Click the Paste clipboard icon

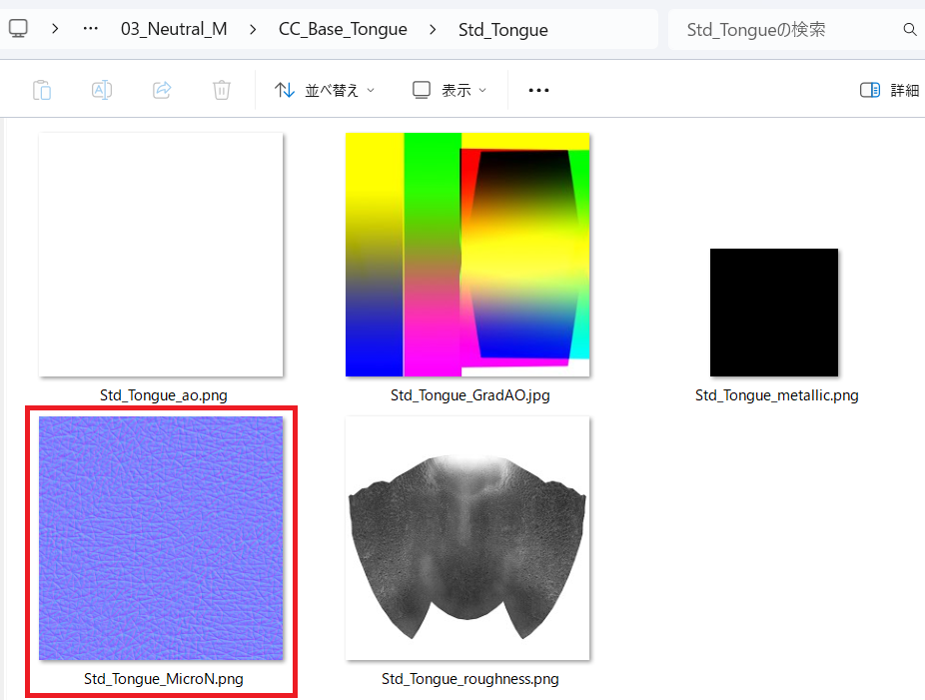pos(42,90)
